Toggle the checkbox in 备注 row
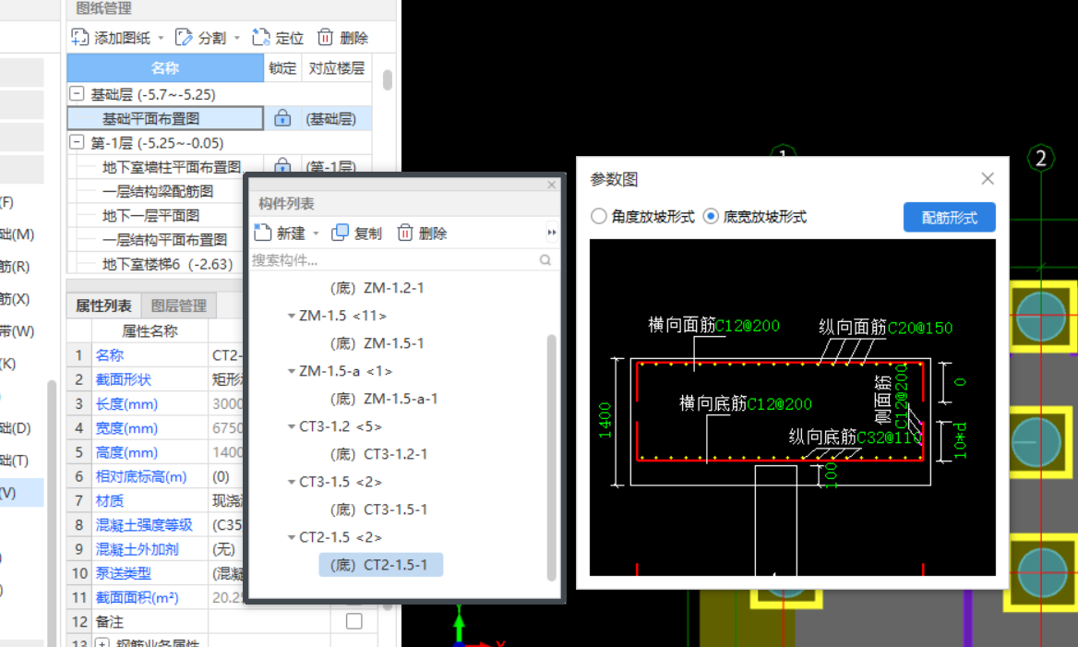Image resolution: width=1078 pixels, height=647 pixels. click(354, 621)
